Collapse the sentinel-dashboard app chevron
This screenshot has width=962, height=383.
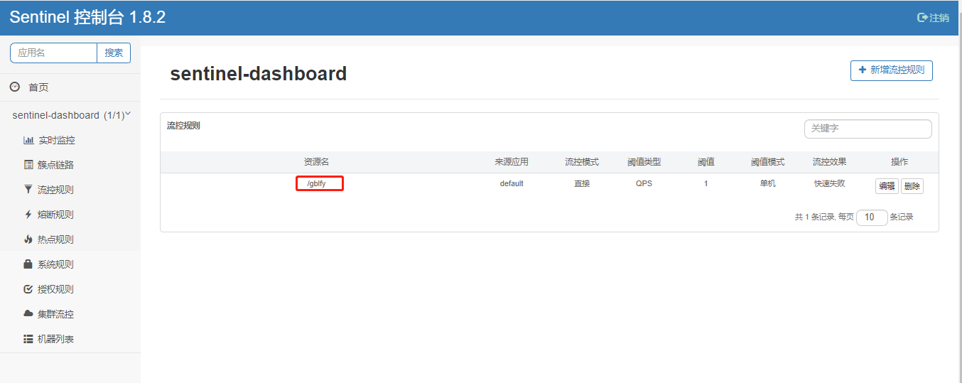coord(129,114)
